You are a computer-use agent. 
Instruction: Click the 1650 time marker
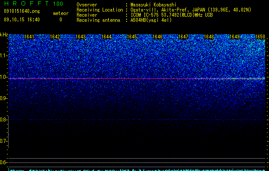260,37
